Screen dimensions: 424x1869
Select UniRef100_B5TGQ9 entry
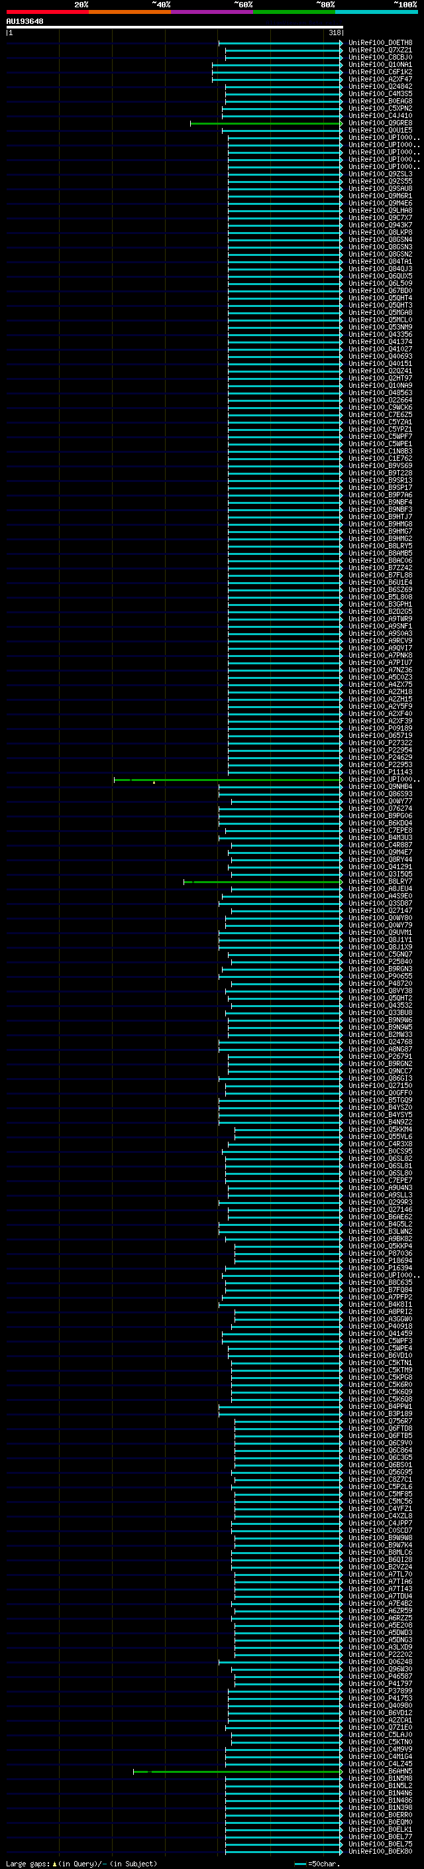pos(380,1100)
